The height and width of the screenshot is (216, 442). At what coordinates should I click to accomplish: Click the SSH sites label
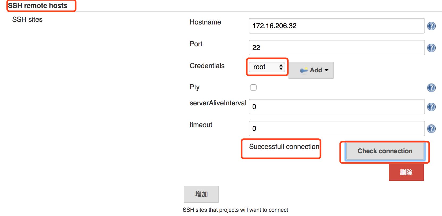coord(27,19)
